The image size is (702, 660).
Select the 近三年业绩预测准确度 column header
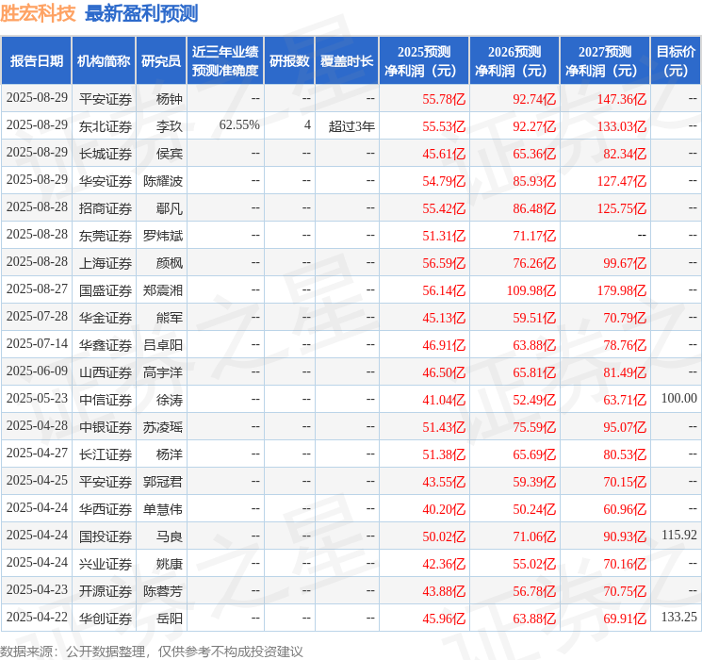click(225, 61)
